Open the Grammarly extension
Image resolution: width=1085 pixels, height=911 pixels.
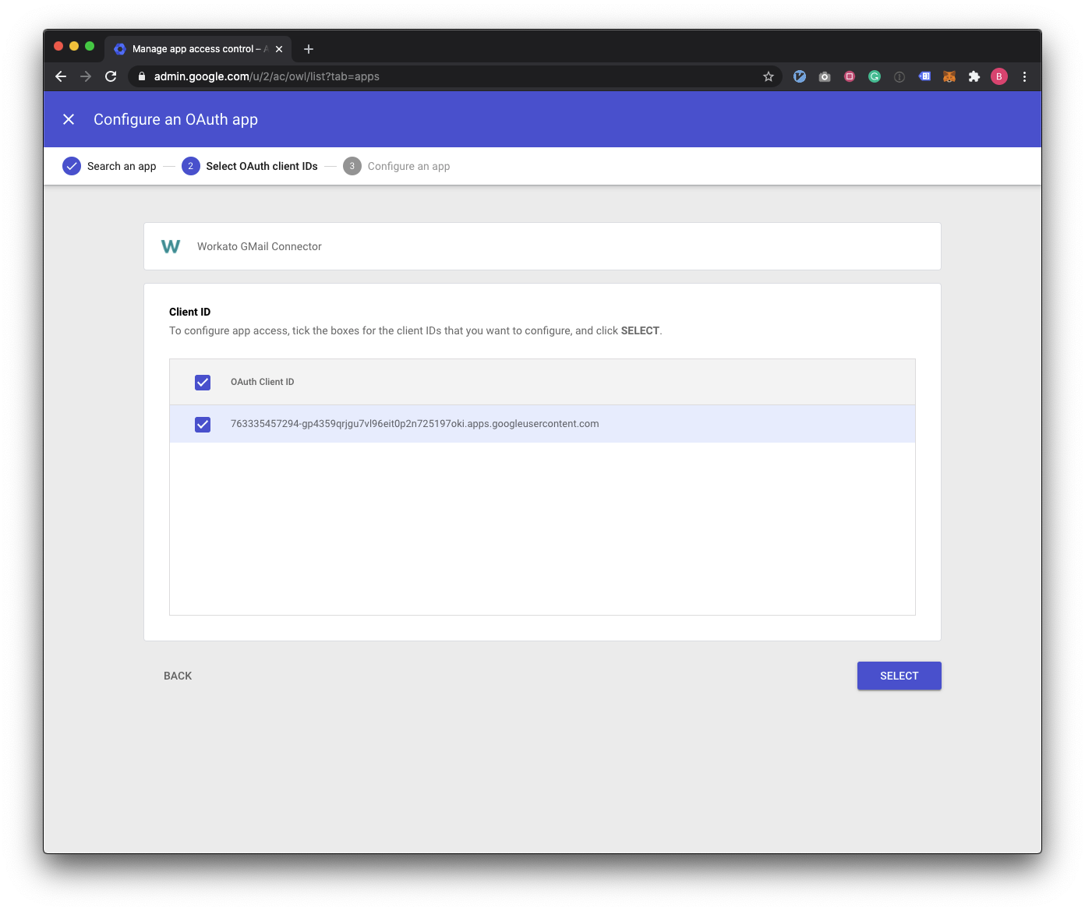875,76
